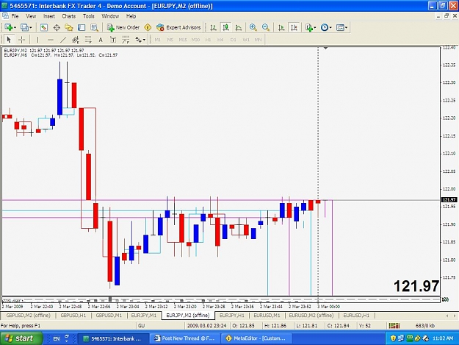
Task: Click the right chart tabs scroll arrow
Action: [x=455, y=316]
